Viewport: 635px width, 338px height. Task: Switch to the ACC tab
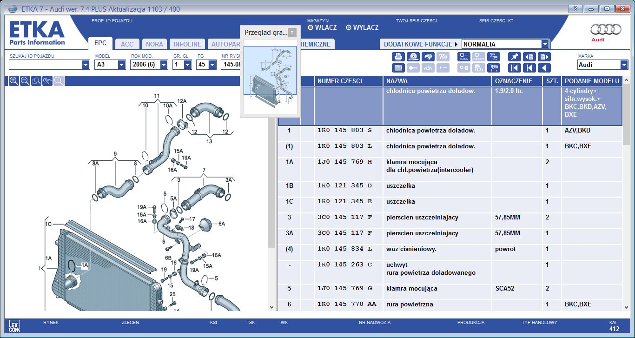[127, 44]
